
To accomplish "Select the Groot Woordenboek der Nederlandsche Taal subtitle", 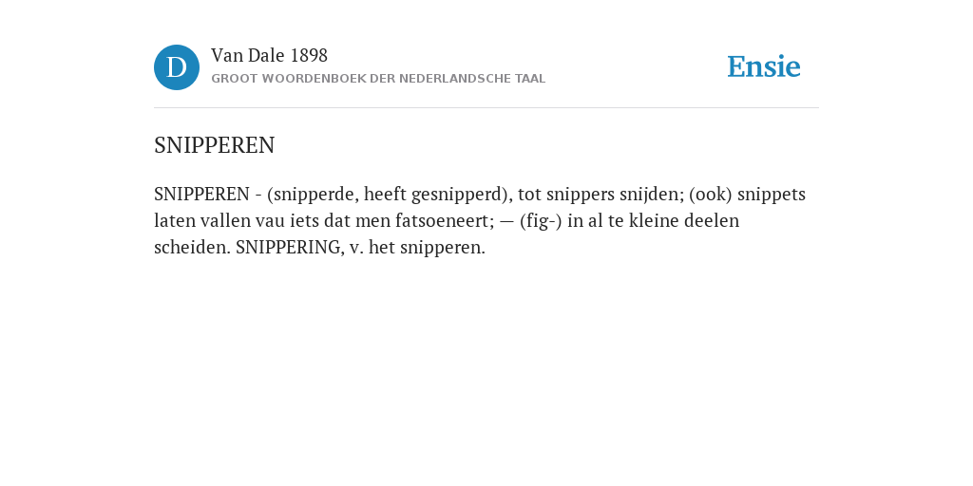I will pyautogui.click(x=378, y=79).
